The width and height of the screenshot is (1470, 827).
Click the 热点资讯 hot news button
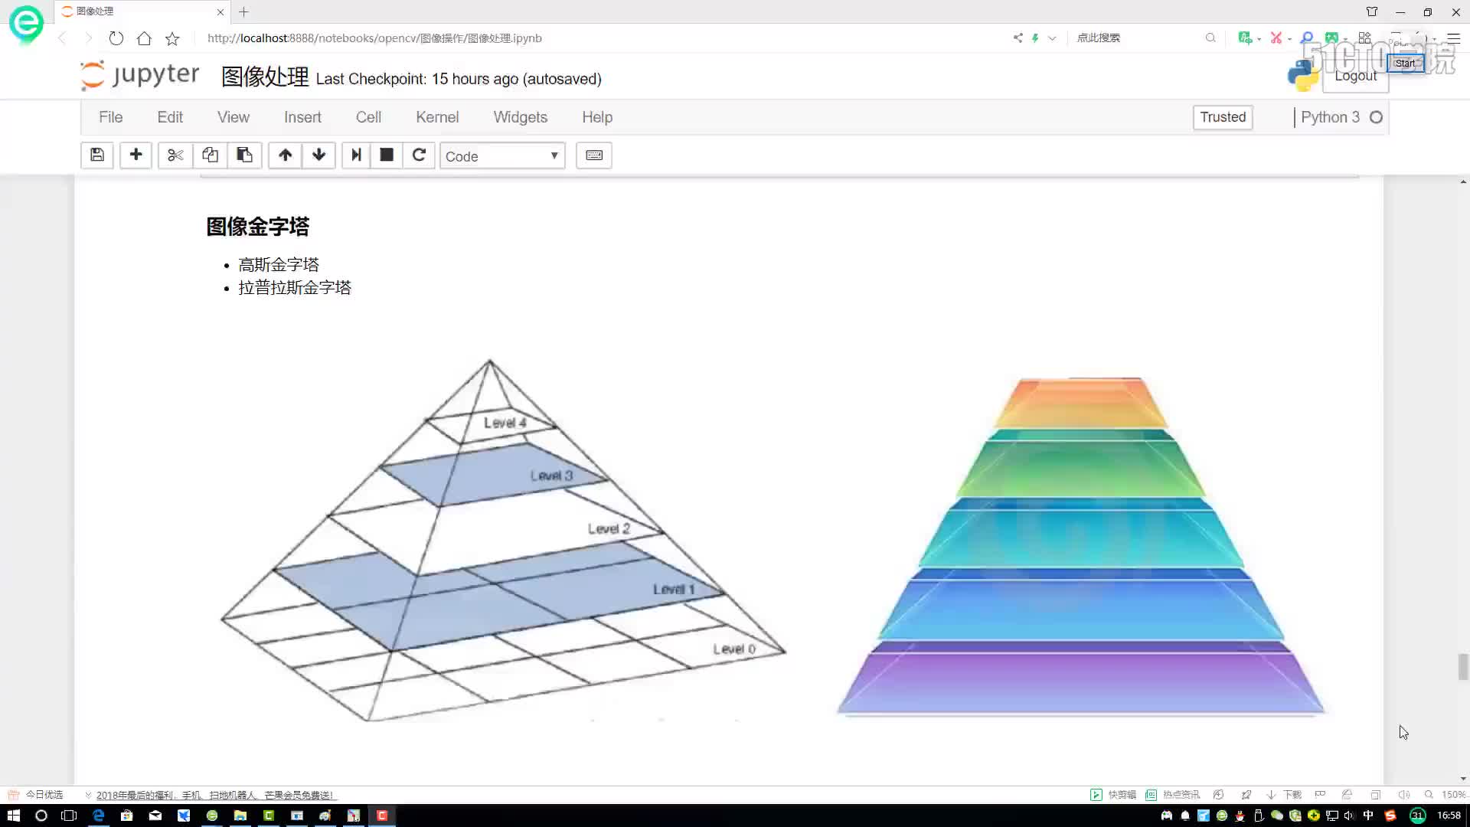click(1173, 795)
